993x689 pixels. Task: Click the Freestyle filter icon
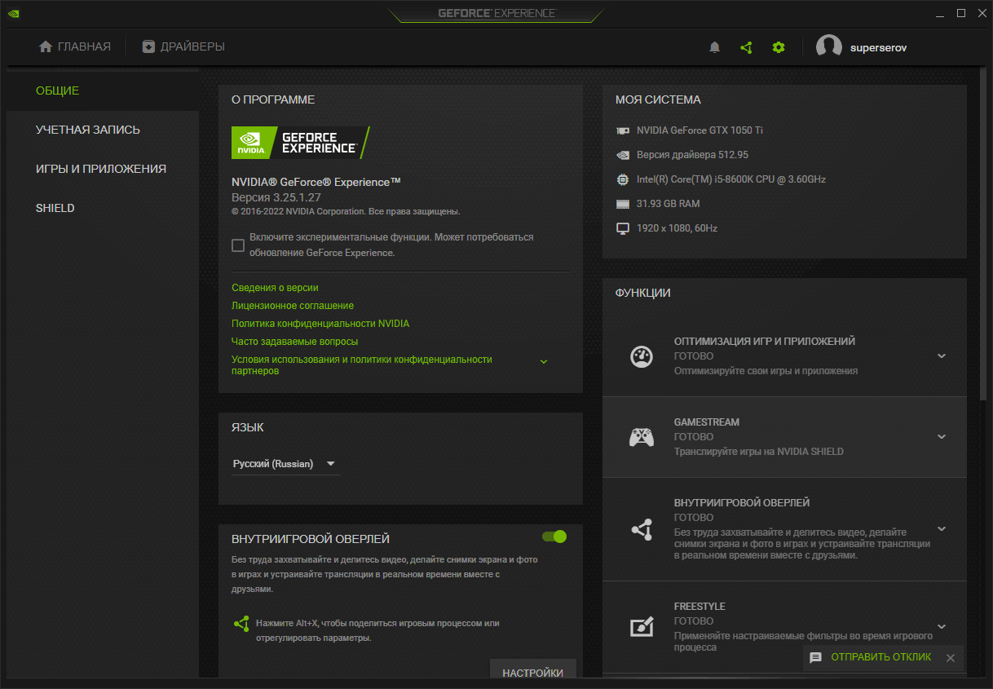coord(642,626)
